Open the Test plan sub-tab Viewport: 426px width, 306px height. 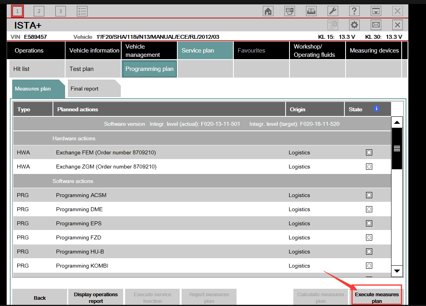[x=93, y=69]
